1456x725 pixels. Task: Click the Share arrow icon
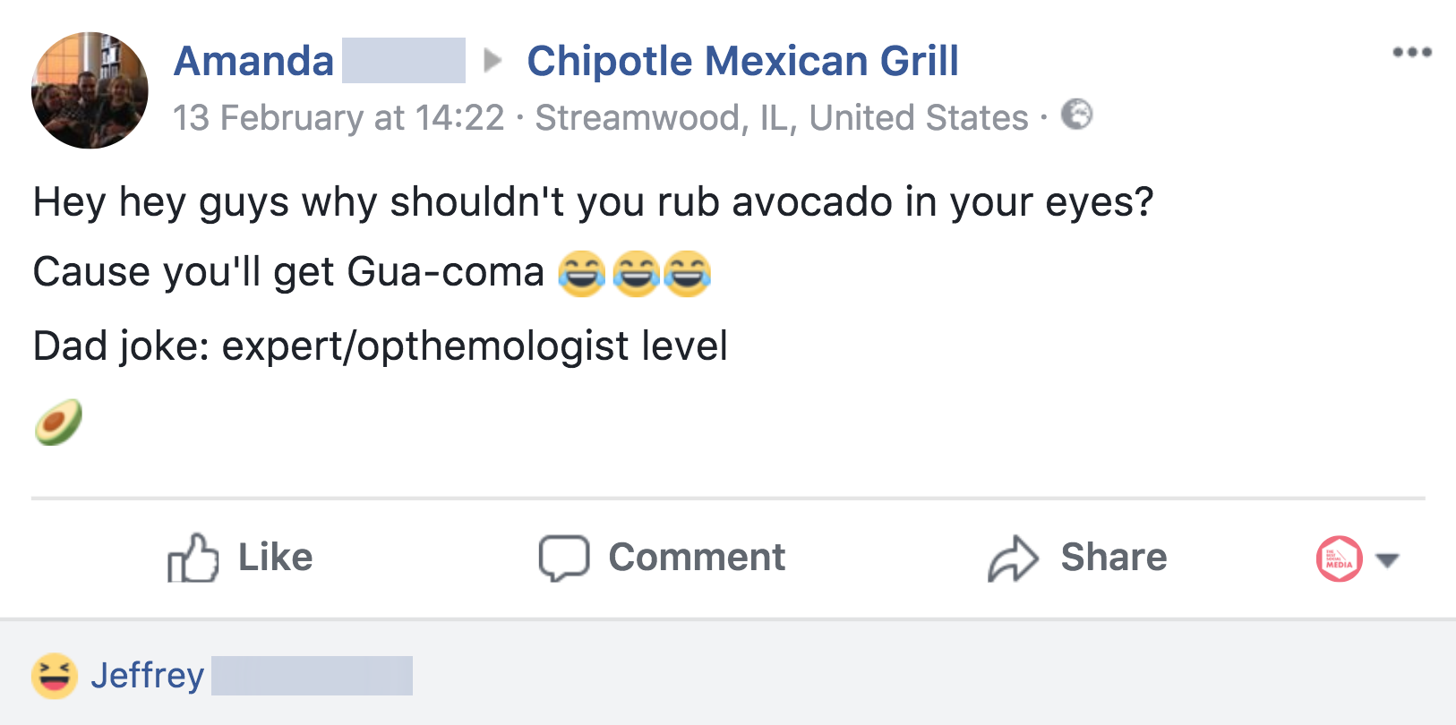click(1013, 559)
